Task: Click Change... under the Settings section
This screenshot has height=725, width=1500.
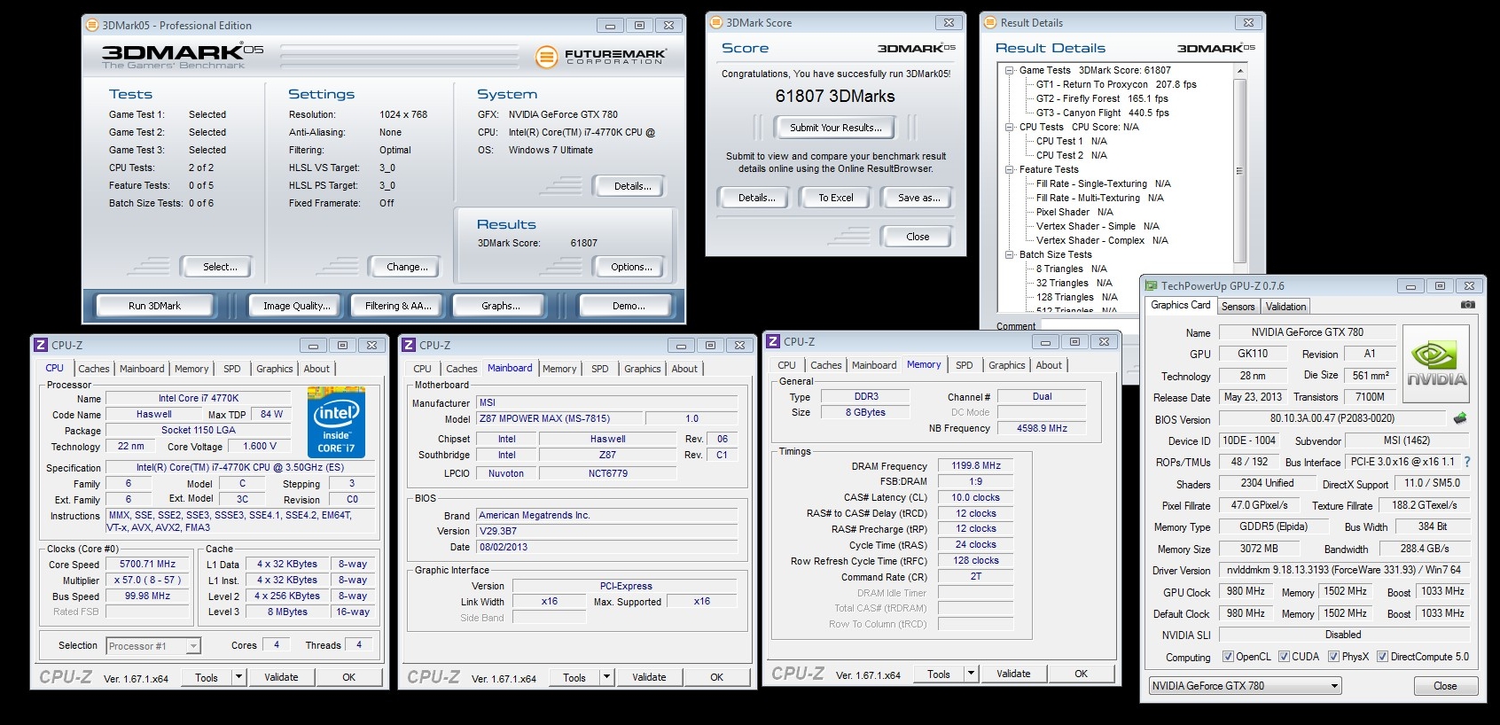Action: click(407, 267)
